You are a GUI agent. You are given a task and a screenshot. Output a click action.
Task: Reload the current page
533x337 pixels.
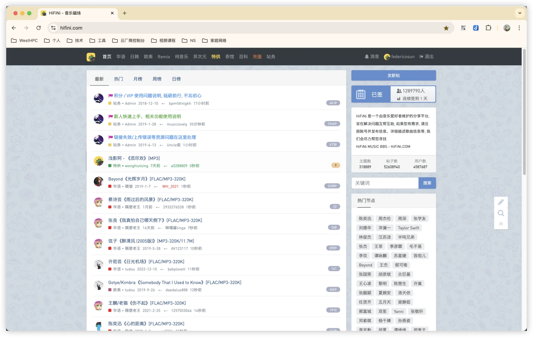tap(38, 28)
